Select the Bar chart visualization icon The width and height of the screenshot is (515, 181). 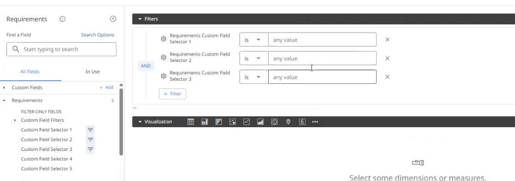point(219,122)
